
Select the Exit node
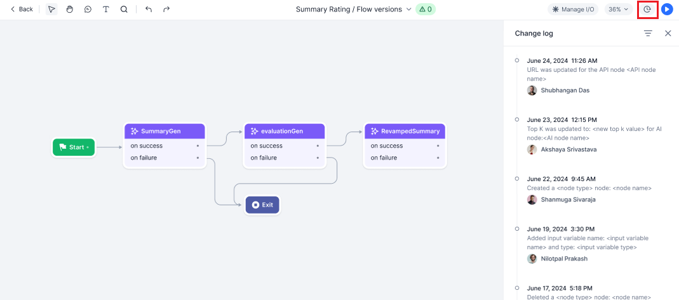click(262, 205)
